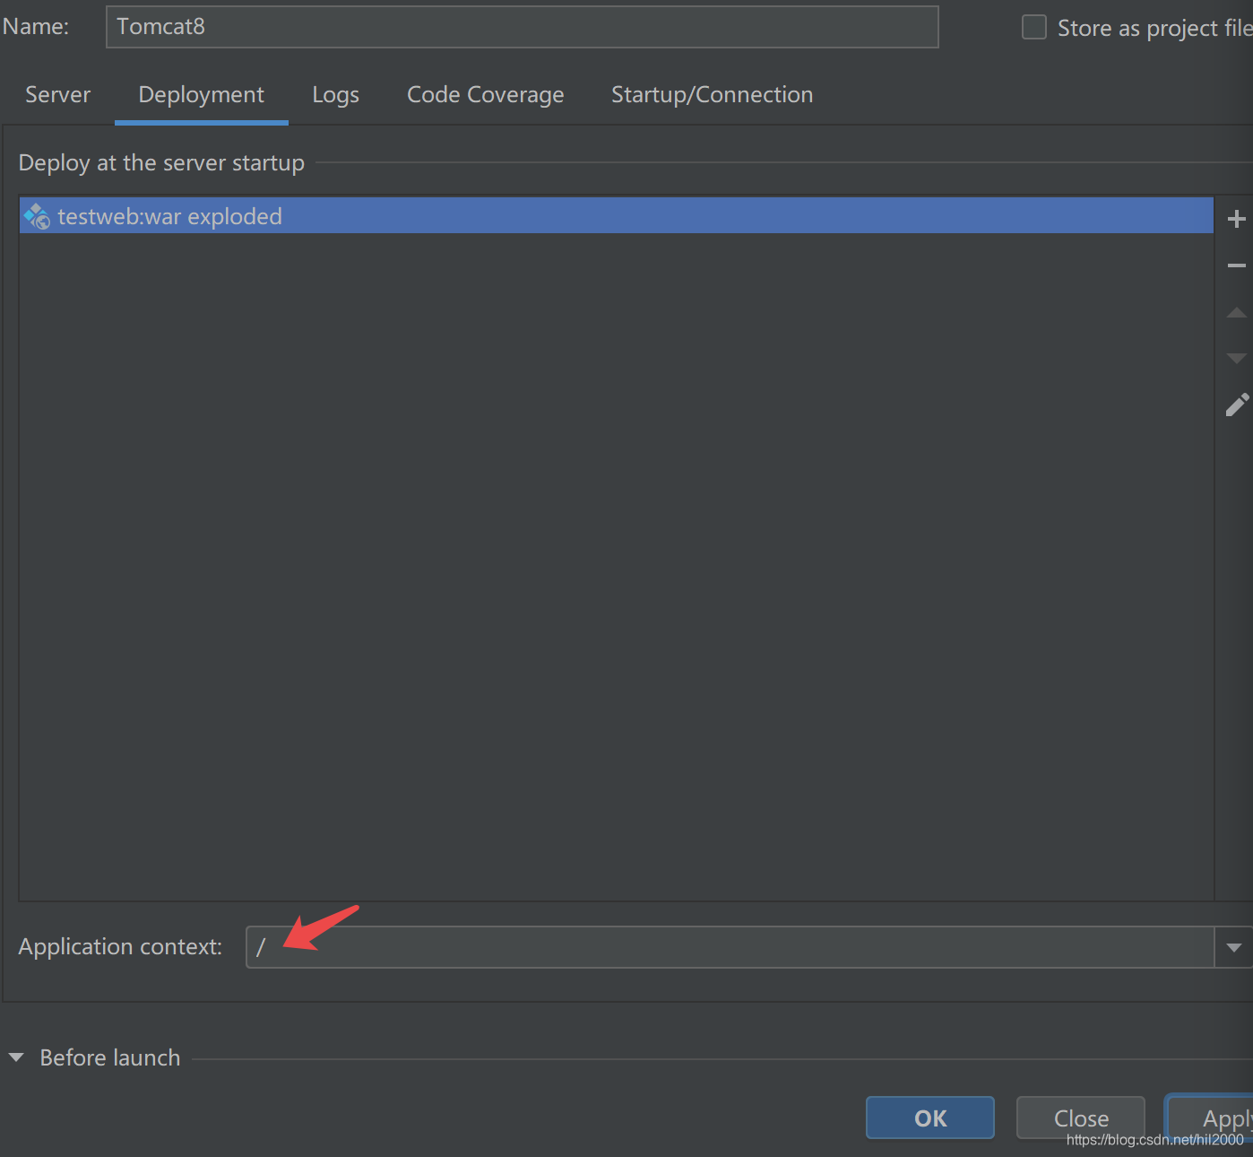Click the Apply button
The image size is (1253, 1157).
1210,1118
